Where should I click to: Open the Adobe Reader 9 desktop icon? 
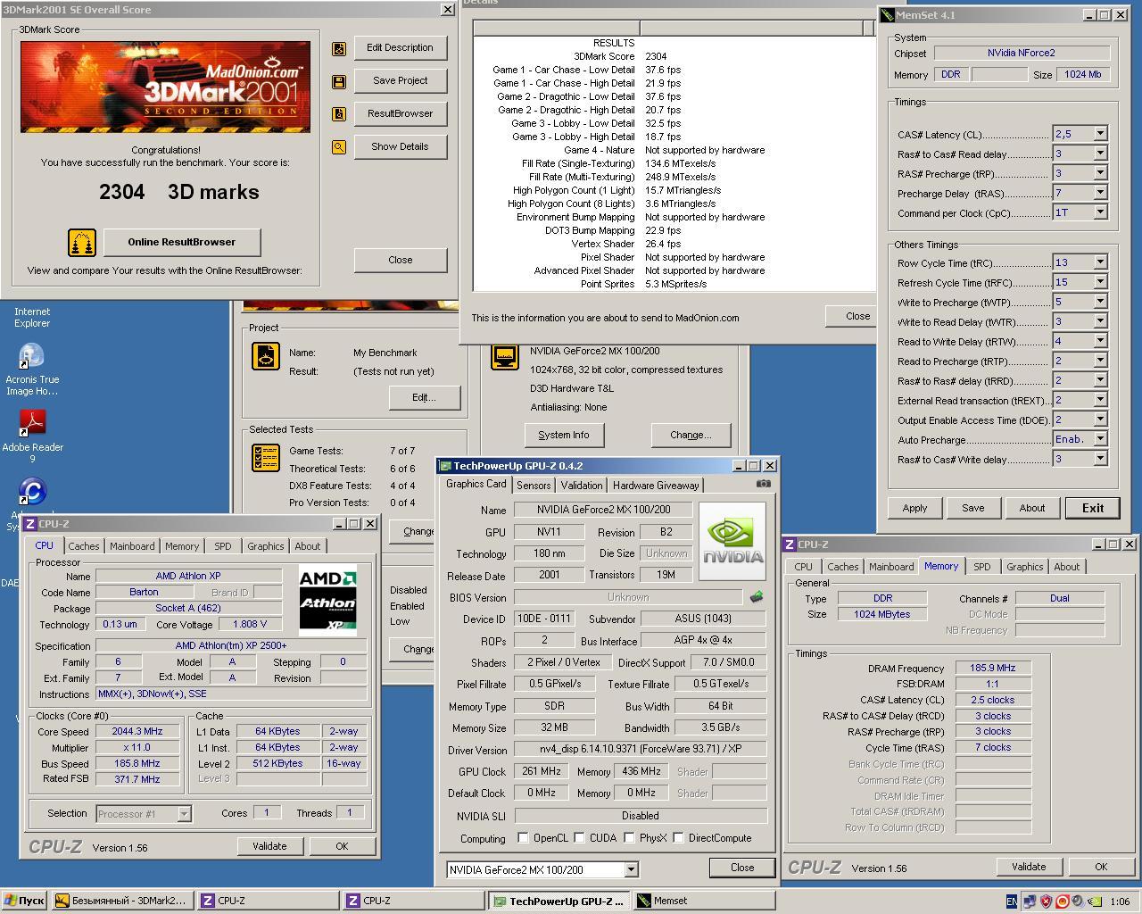pos(32,436)
